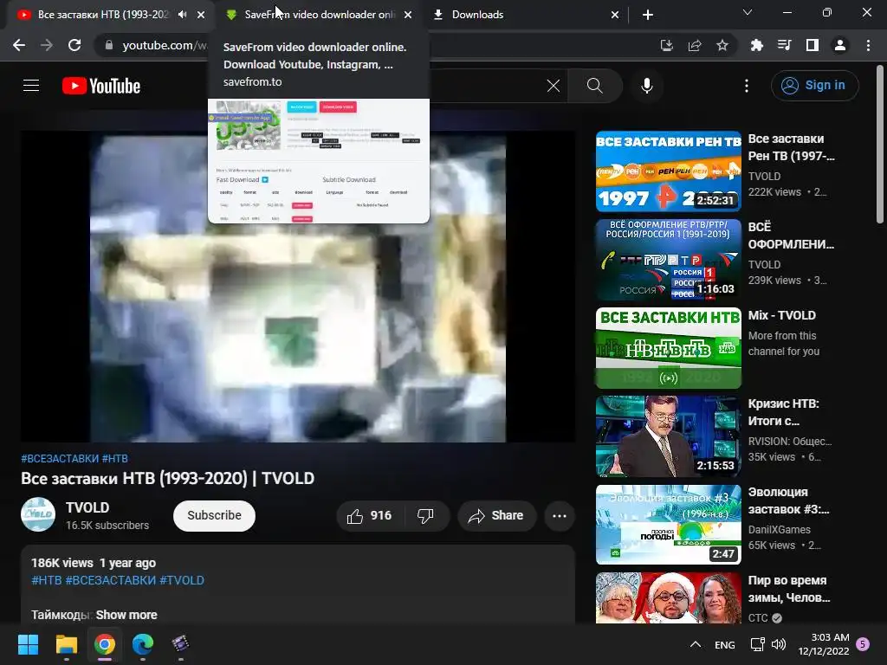Open #ВСЕЗАСТАВКИ hashtag in description
Image resolution: width=887 pixels, height=665 pixels.
[x=110, y=580]
